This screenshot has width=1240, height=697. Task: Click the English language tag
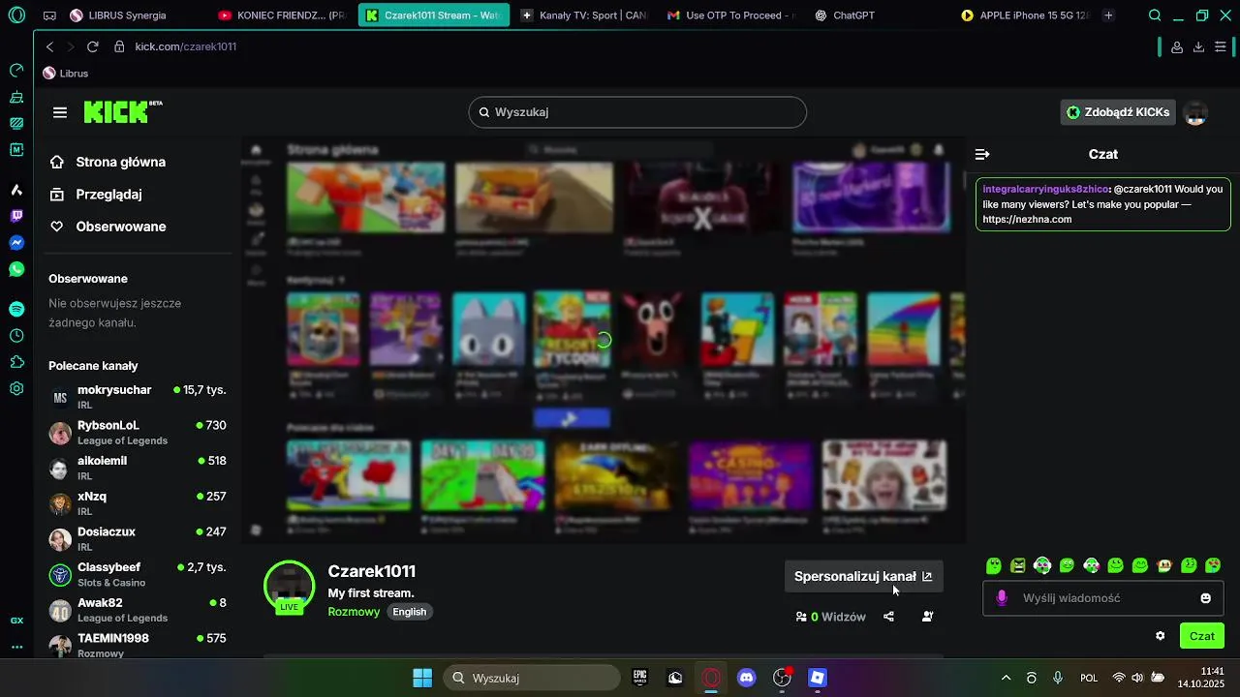(x=409, y=612)
